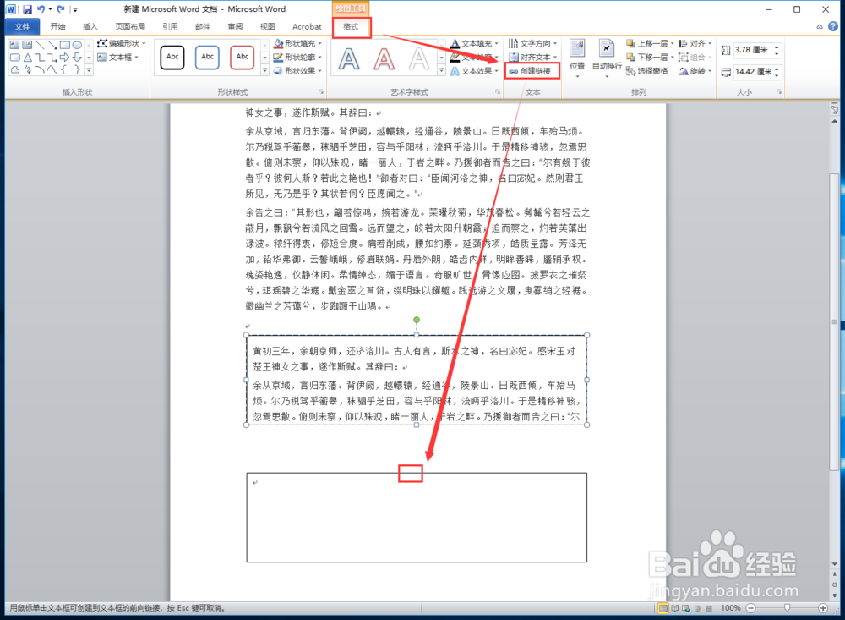Switch to Web Layout view in status bar
The height and width of the screenshot is (620, 845).
coord(686,608)
